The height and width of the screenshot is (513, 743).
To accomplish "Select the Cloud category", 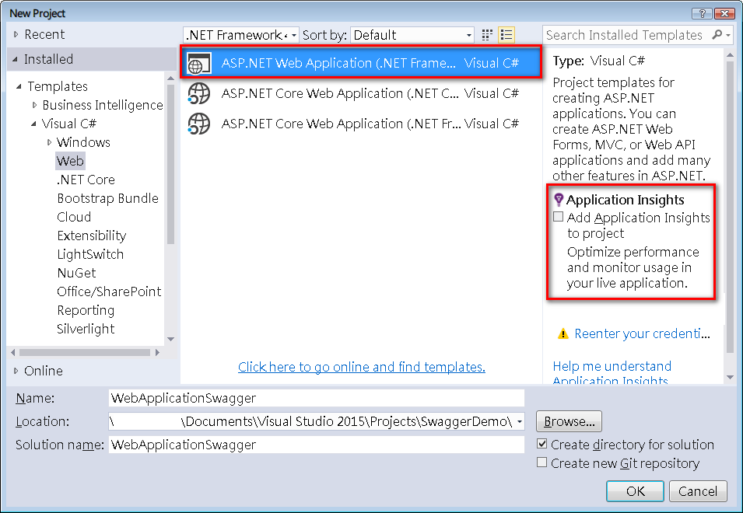I will tap(74, 217).
